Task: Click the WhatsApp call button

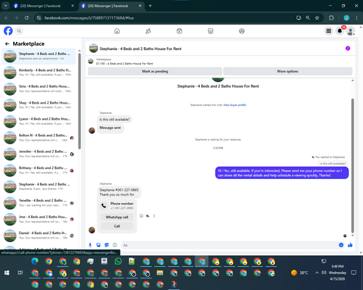Action: coord(117,217)
